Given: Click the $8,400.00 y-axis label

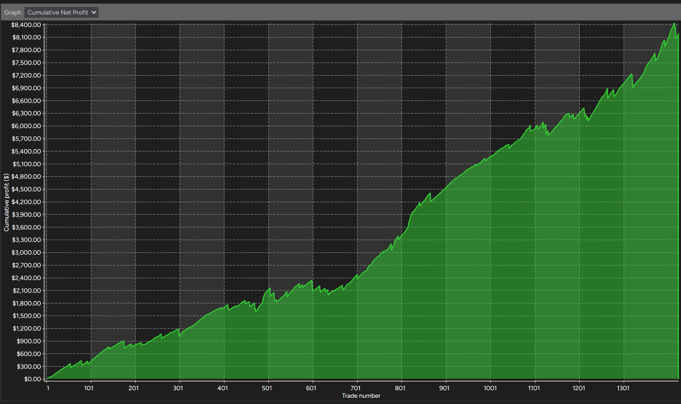Looking at the screenshot, I should pos(26,25).
